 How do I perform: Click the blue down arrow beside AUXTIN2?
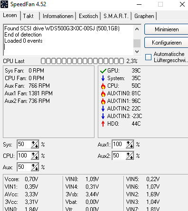click(103, 109)
